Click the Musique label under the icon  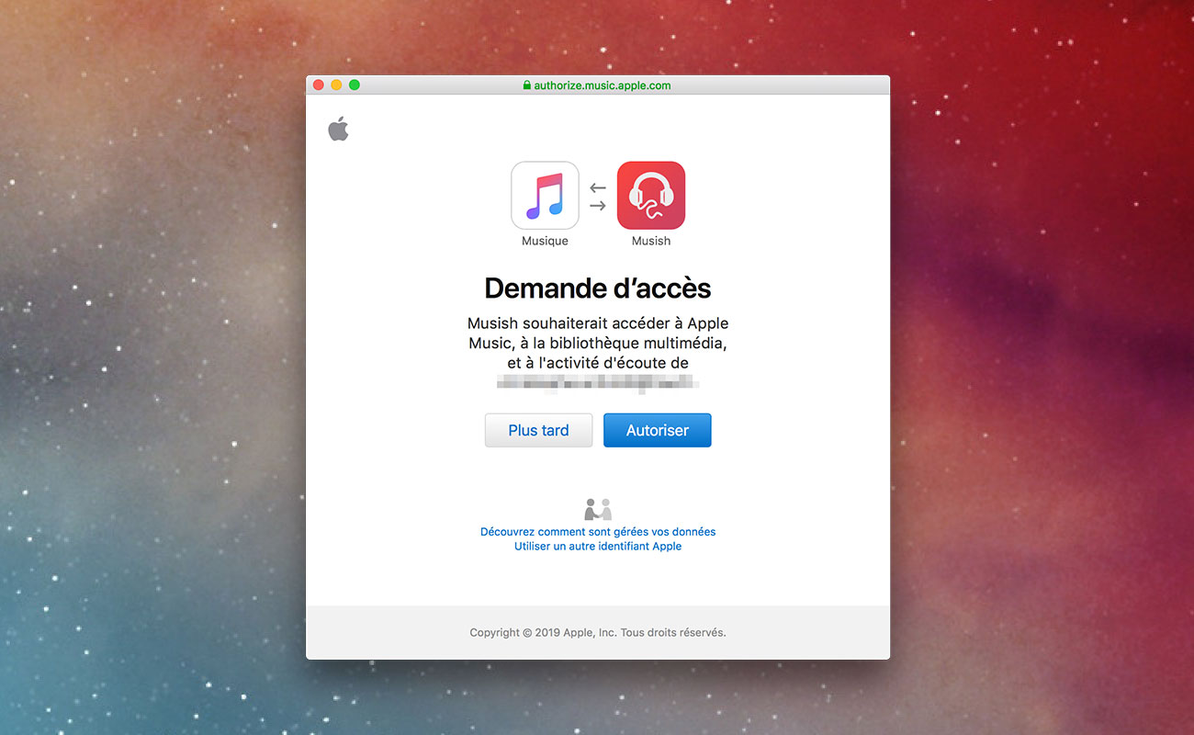coord(545,242)
